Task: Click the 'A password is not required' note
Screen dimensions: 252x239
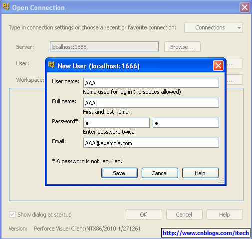Action: 87,161
